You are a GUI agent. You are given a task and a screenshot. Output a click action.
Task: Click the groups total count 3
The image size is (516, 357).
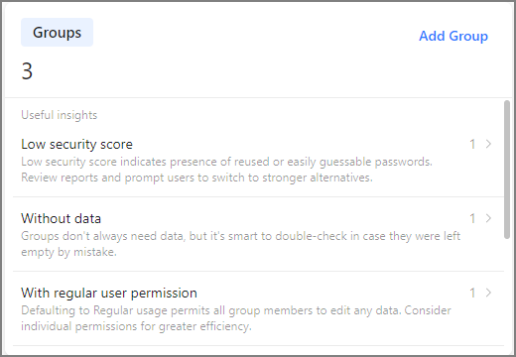[x=27, y=71]
